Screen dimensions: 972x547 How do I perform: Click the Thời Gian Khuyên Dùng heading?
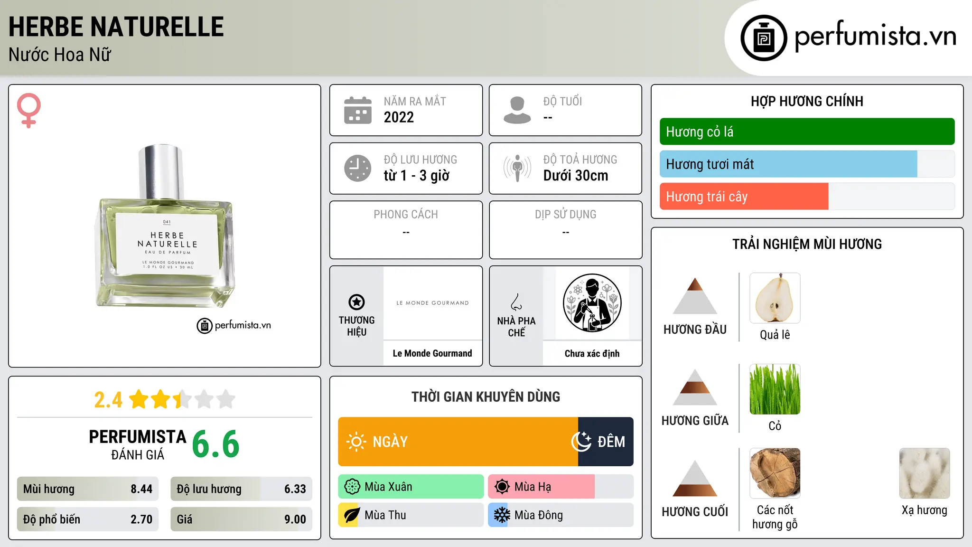[x=486, y=397]
